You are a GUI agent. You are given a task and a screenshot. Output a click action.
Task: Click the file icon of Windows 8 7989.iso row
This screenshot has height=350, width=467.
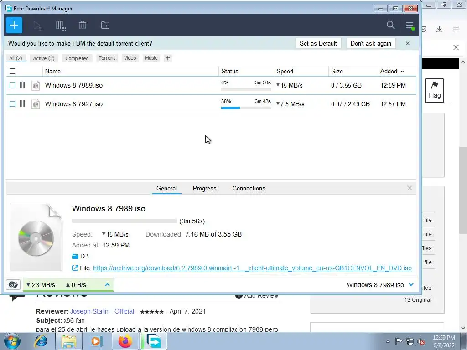click(36, 85)
